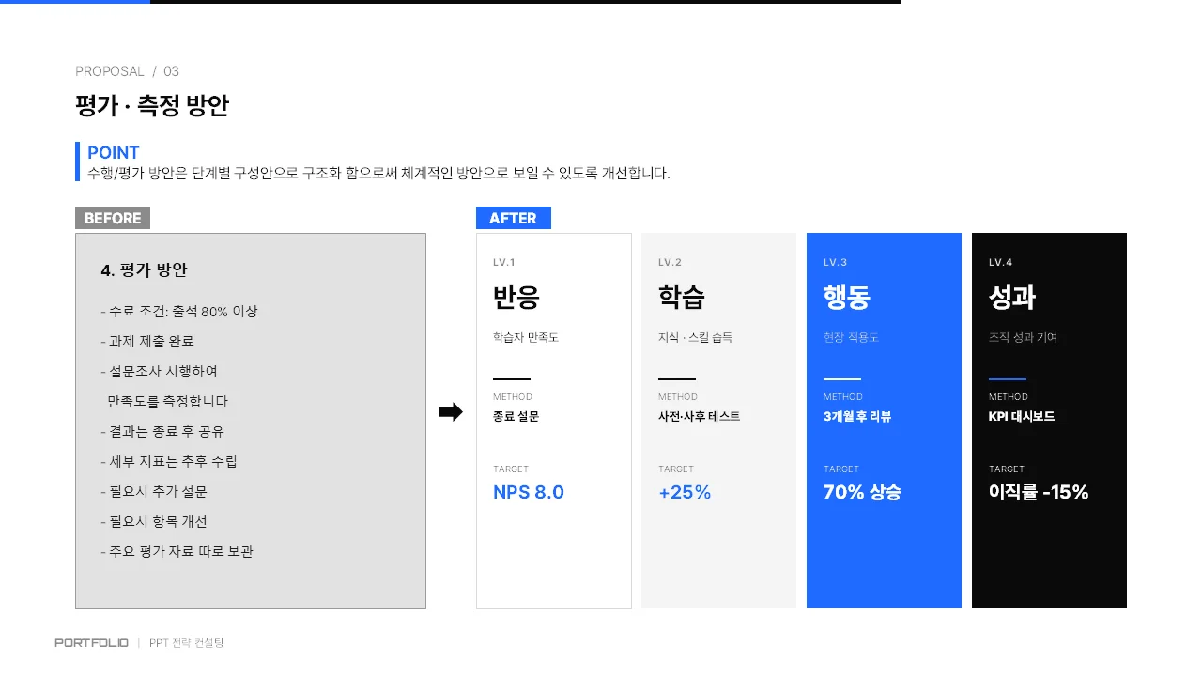Click the subtitle 현장 적용도
This screenshot has height=676, width=1202.
(x=851, y=337)
